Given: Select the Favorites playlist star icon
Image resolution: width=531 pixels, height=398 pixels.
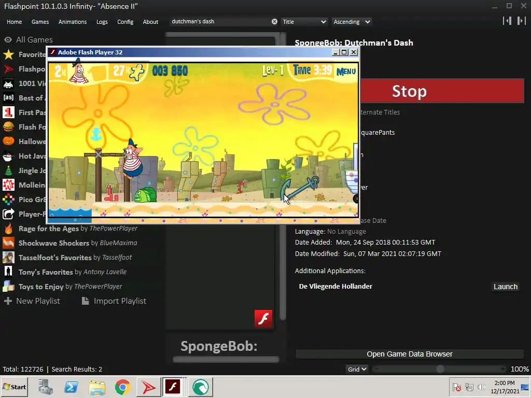Looking at the screenshot, I should [x=8, y=54].
